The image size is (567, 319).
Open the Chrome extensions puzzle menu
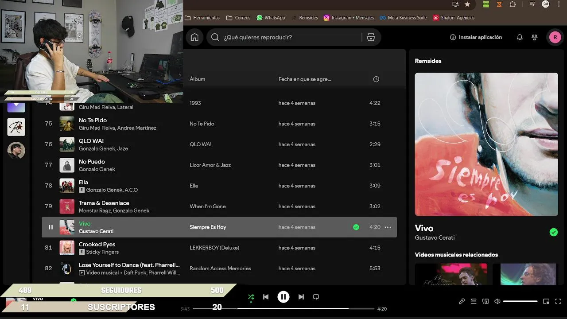(x=513, y=4)
